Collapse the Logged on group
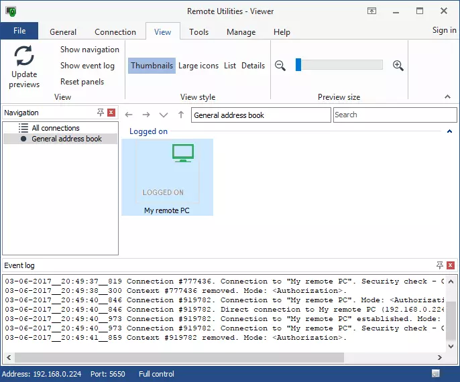Viewport: 460px width, 382px height. pos(449,131)
